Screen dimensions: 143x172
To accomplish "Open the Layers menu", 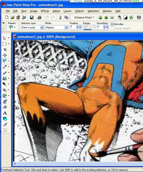I will pyautogui.click(x=68, y=11).
